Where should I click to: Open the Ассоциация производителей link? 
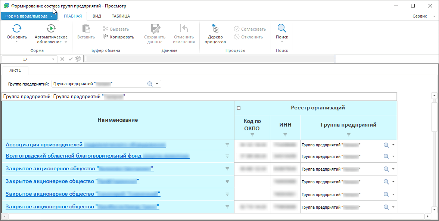coord(44,145)
